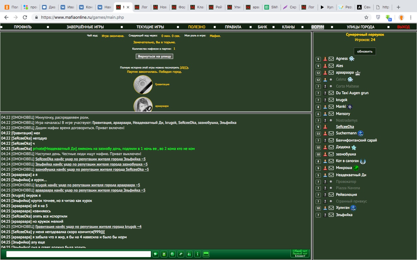Open the smiley emoji picker
417x260 pixels.
click(x=172, y=254)
